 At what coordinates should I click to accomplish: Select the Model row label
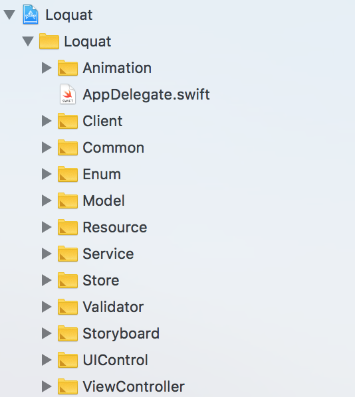(104, 200)
